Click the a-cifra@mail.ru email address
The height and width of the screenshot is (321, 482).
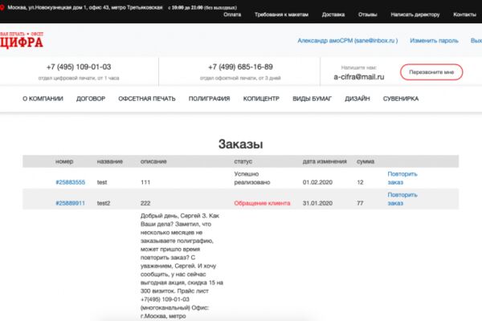click(359, 77)
